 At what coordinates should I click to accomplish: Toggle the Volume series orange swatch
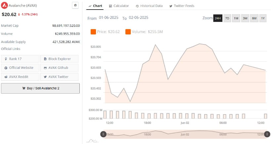click(128, 32)
